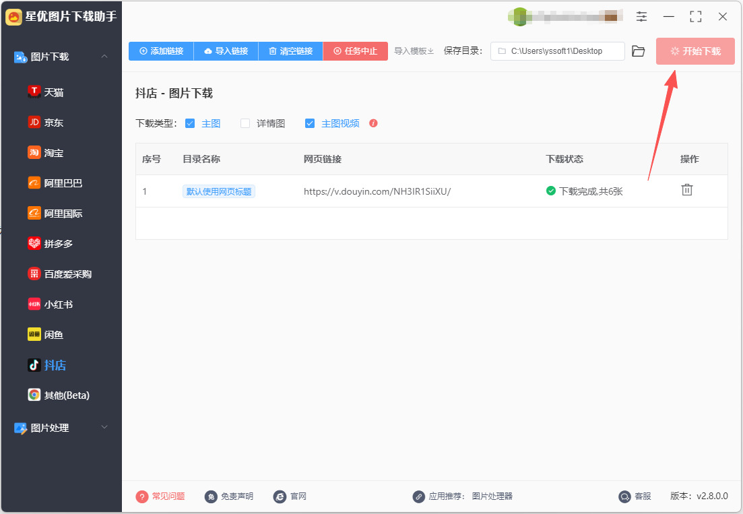
Task: Open the settings sliders icon in title bar
Action: point(641,17)
